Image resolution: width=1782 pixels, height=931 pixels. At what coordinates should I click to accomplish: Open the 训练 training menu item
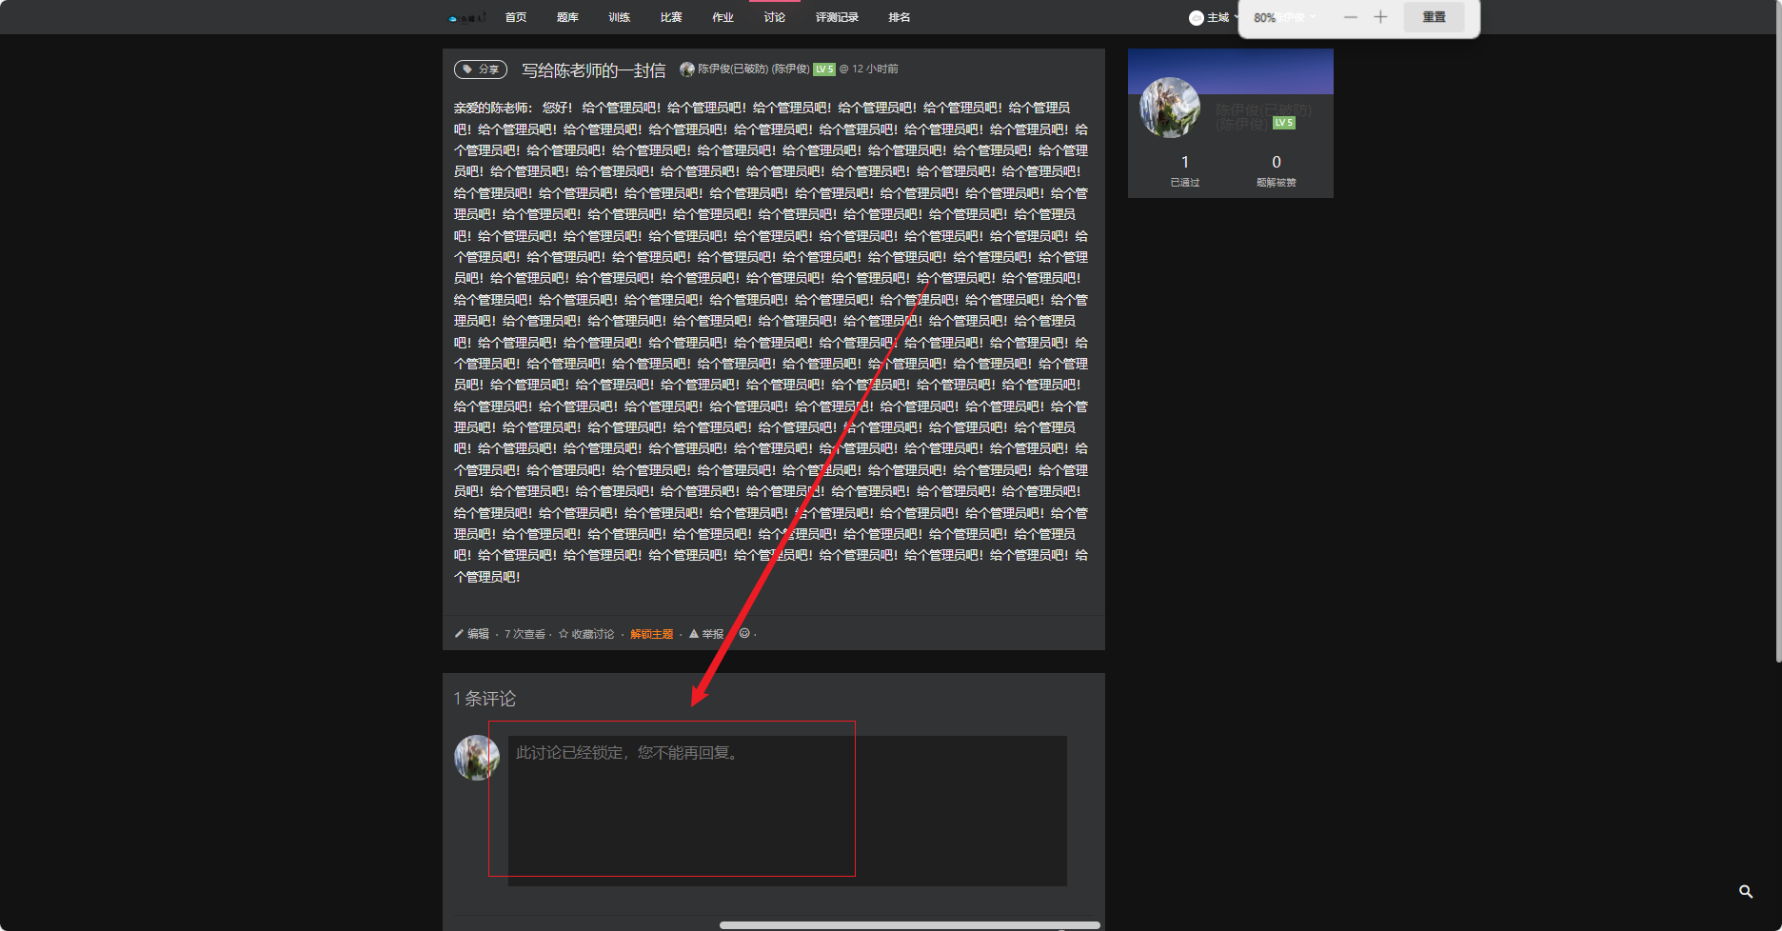pyautogui.click(x=619, y=17)
